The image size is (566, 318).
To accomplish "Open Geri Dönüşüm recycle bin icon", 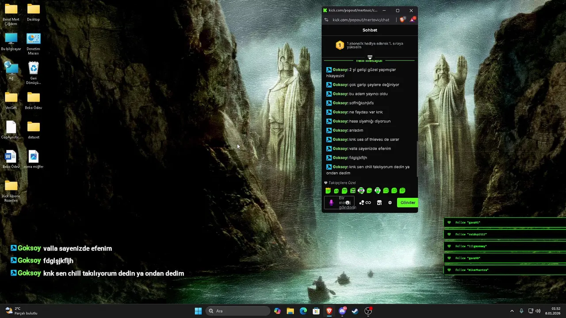I will click(x=33, y=73).
